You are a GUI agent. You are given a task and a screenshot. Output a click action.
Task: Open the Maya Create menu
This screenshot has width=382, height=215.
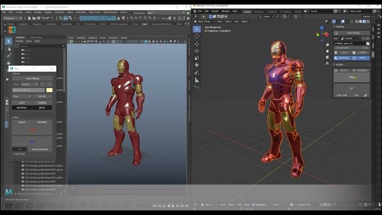(x=19, y=12)
